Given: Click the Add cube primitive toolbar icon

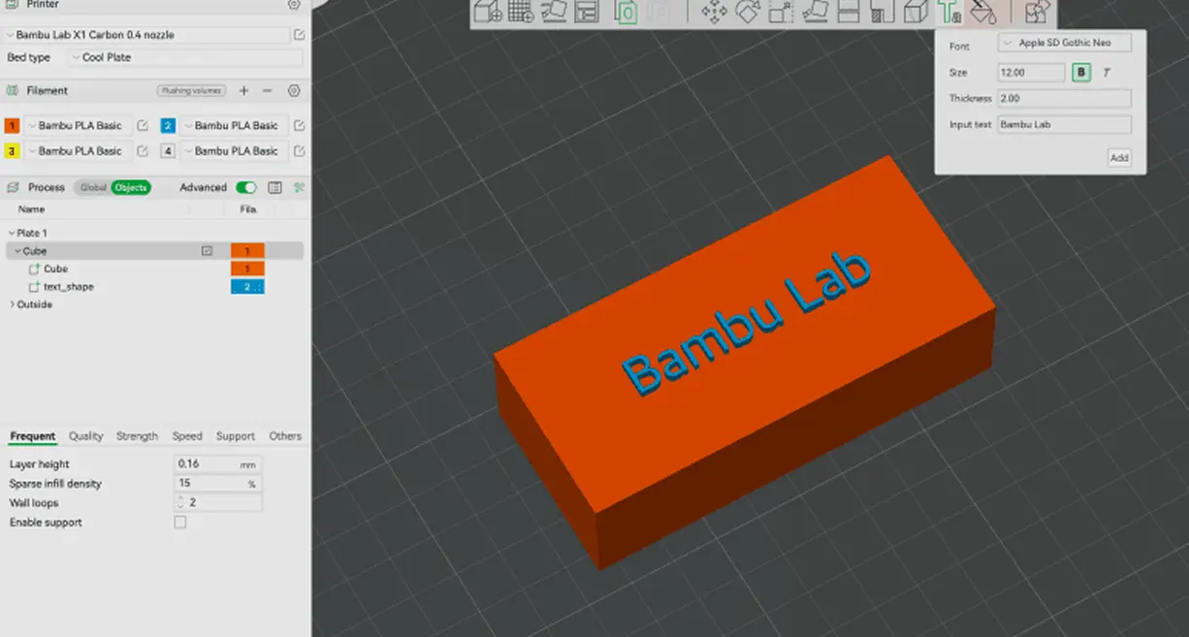Looking at the screenshot, I should point(488,12).
